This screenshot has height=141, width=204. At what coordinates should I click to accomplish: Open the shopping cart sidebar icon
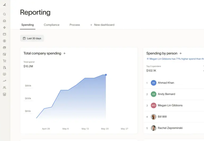(4, 61)
